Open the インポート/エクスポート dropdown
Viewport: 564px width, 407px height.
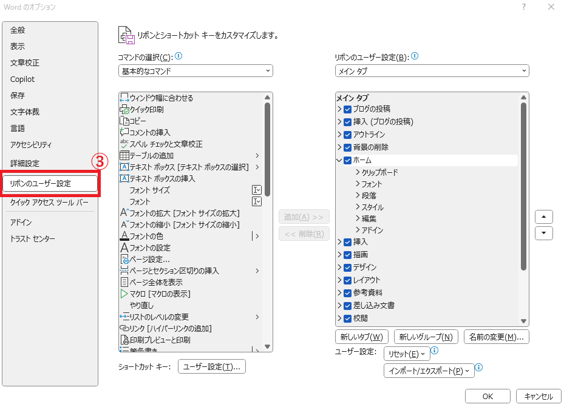tap(429, 371)
